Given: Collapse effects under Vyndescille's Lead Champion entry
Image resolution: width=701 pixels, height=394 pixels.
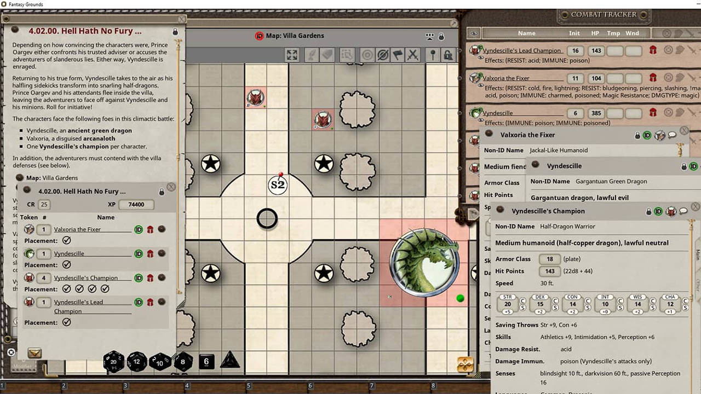Looking at the screenshot, I should tap(480, 59).
